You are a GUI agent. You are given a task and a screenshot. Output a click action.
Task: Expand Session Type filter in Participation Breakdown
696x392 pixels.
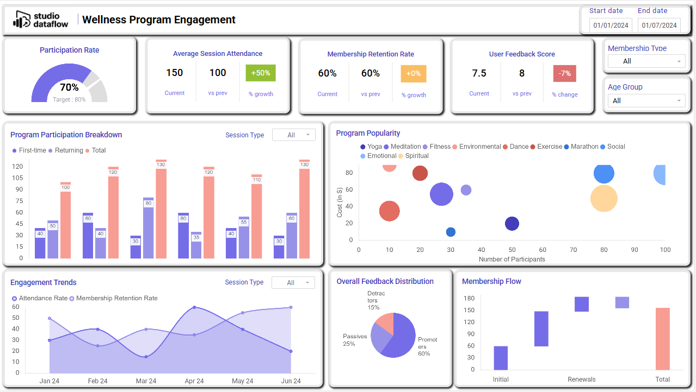293,135
